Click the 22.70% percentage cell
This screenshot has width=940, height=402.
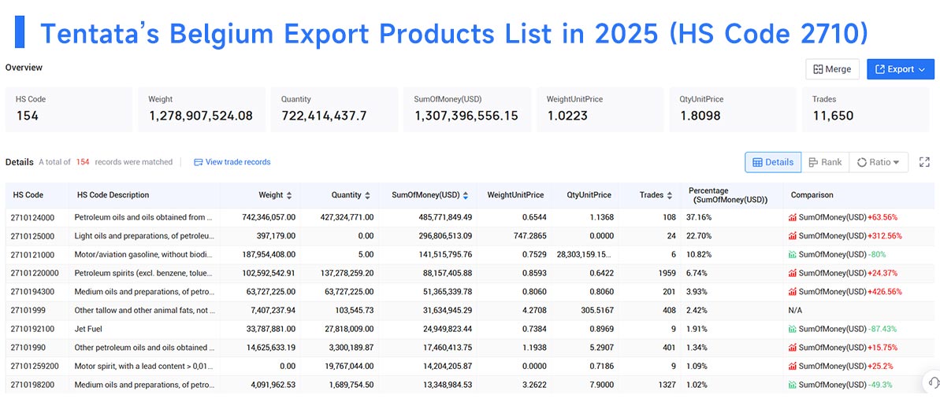pos(698,236)
